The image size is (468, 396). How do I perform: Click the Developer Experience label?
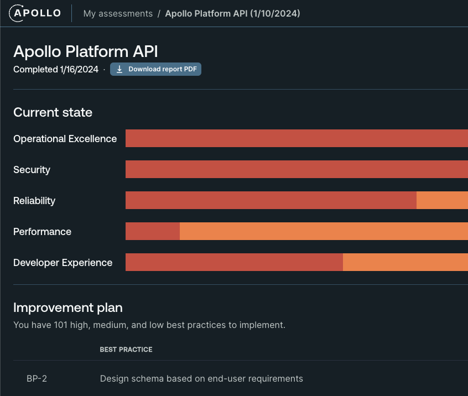tap(63, 263)
